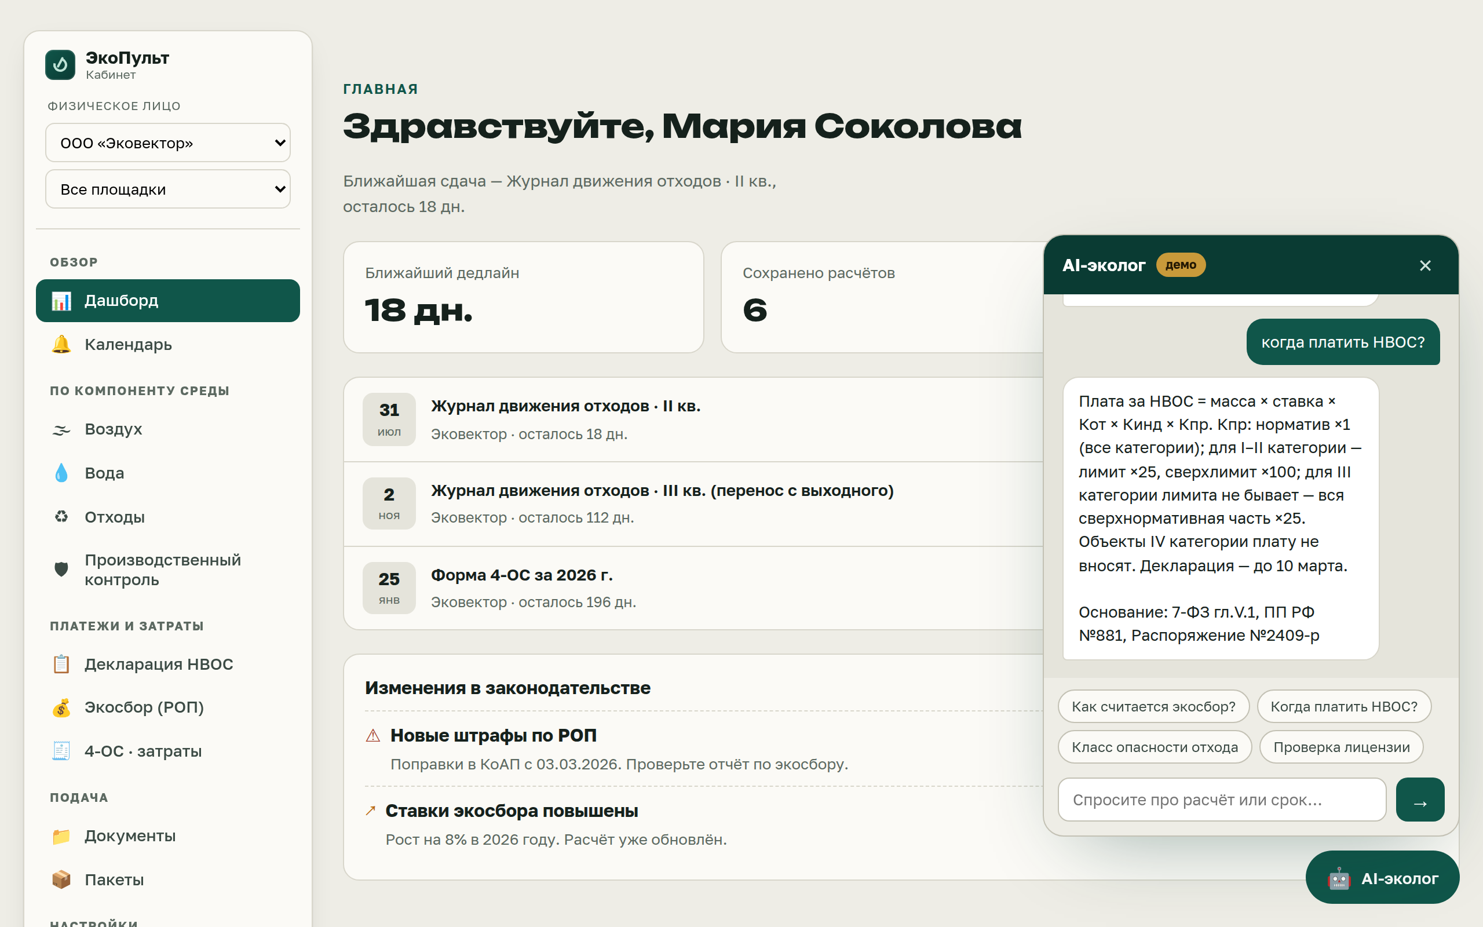The width and height of the screenshot is (1483, 927).
Task: Select the Класс опасности отхода suggestion
Action: 1155,747
